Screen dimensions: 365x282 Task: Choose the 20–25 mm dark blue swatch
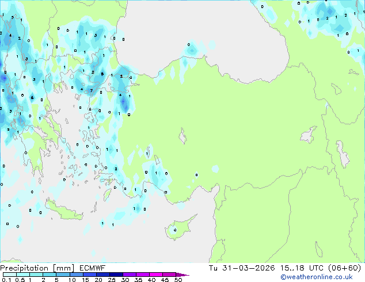[102, 275]
